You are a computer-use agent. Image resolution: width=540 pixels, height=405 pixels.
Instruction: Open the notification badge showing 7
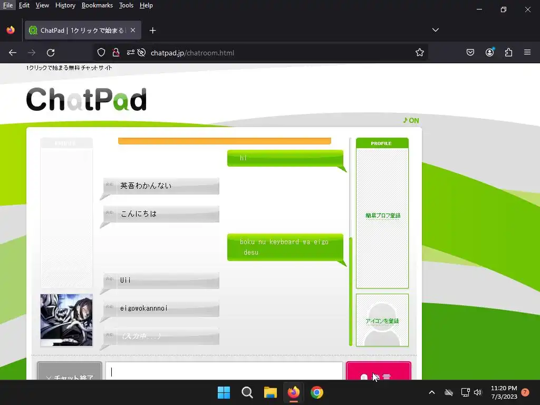(525, 392)
